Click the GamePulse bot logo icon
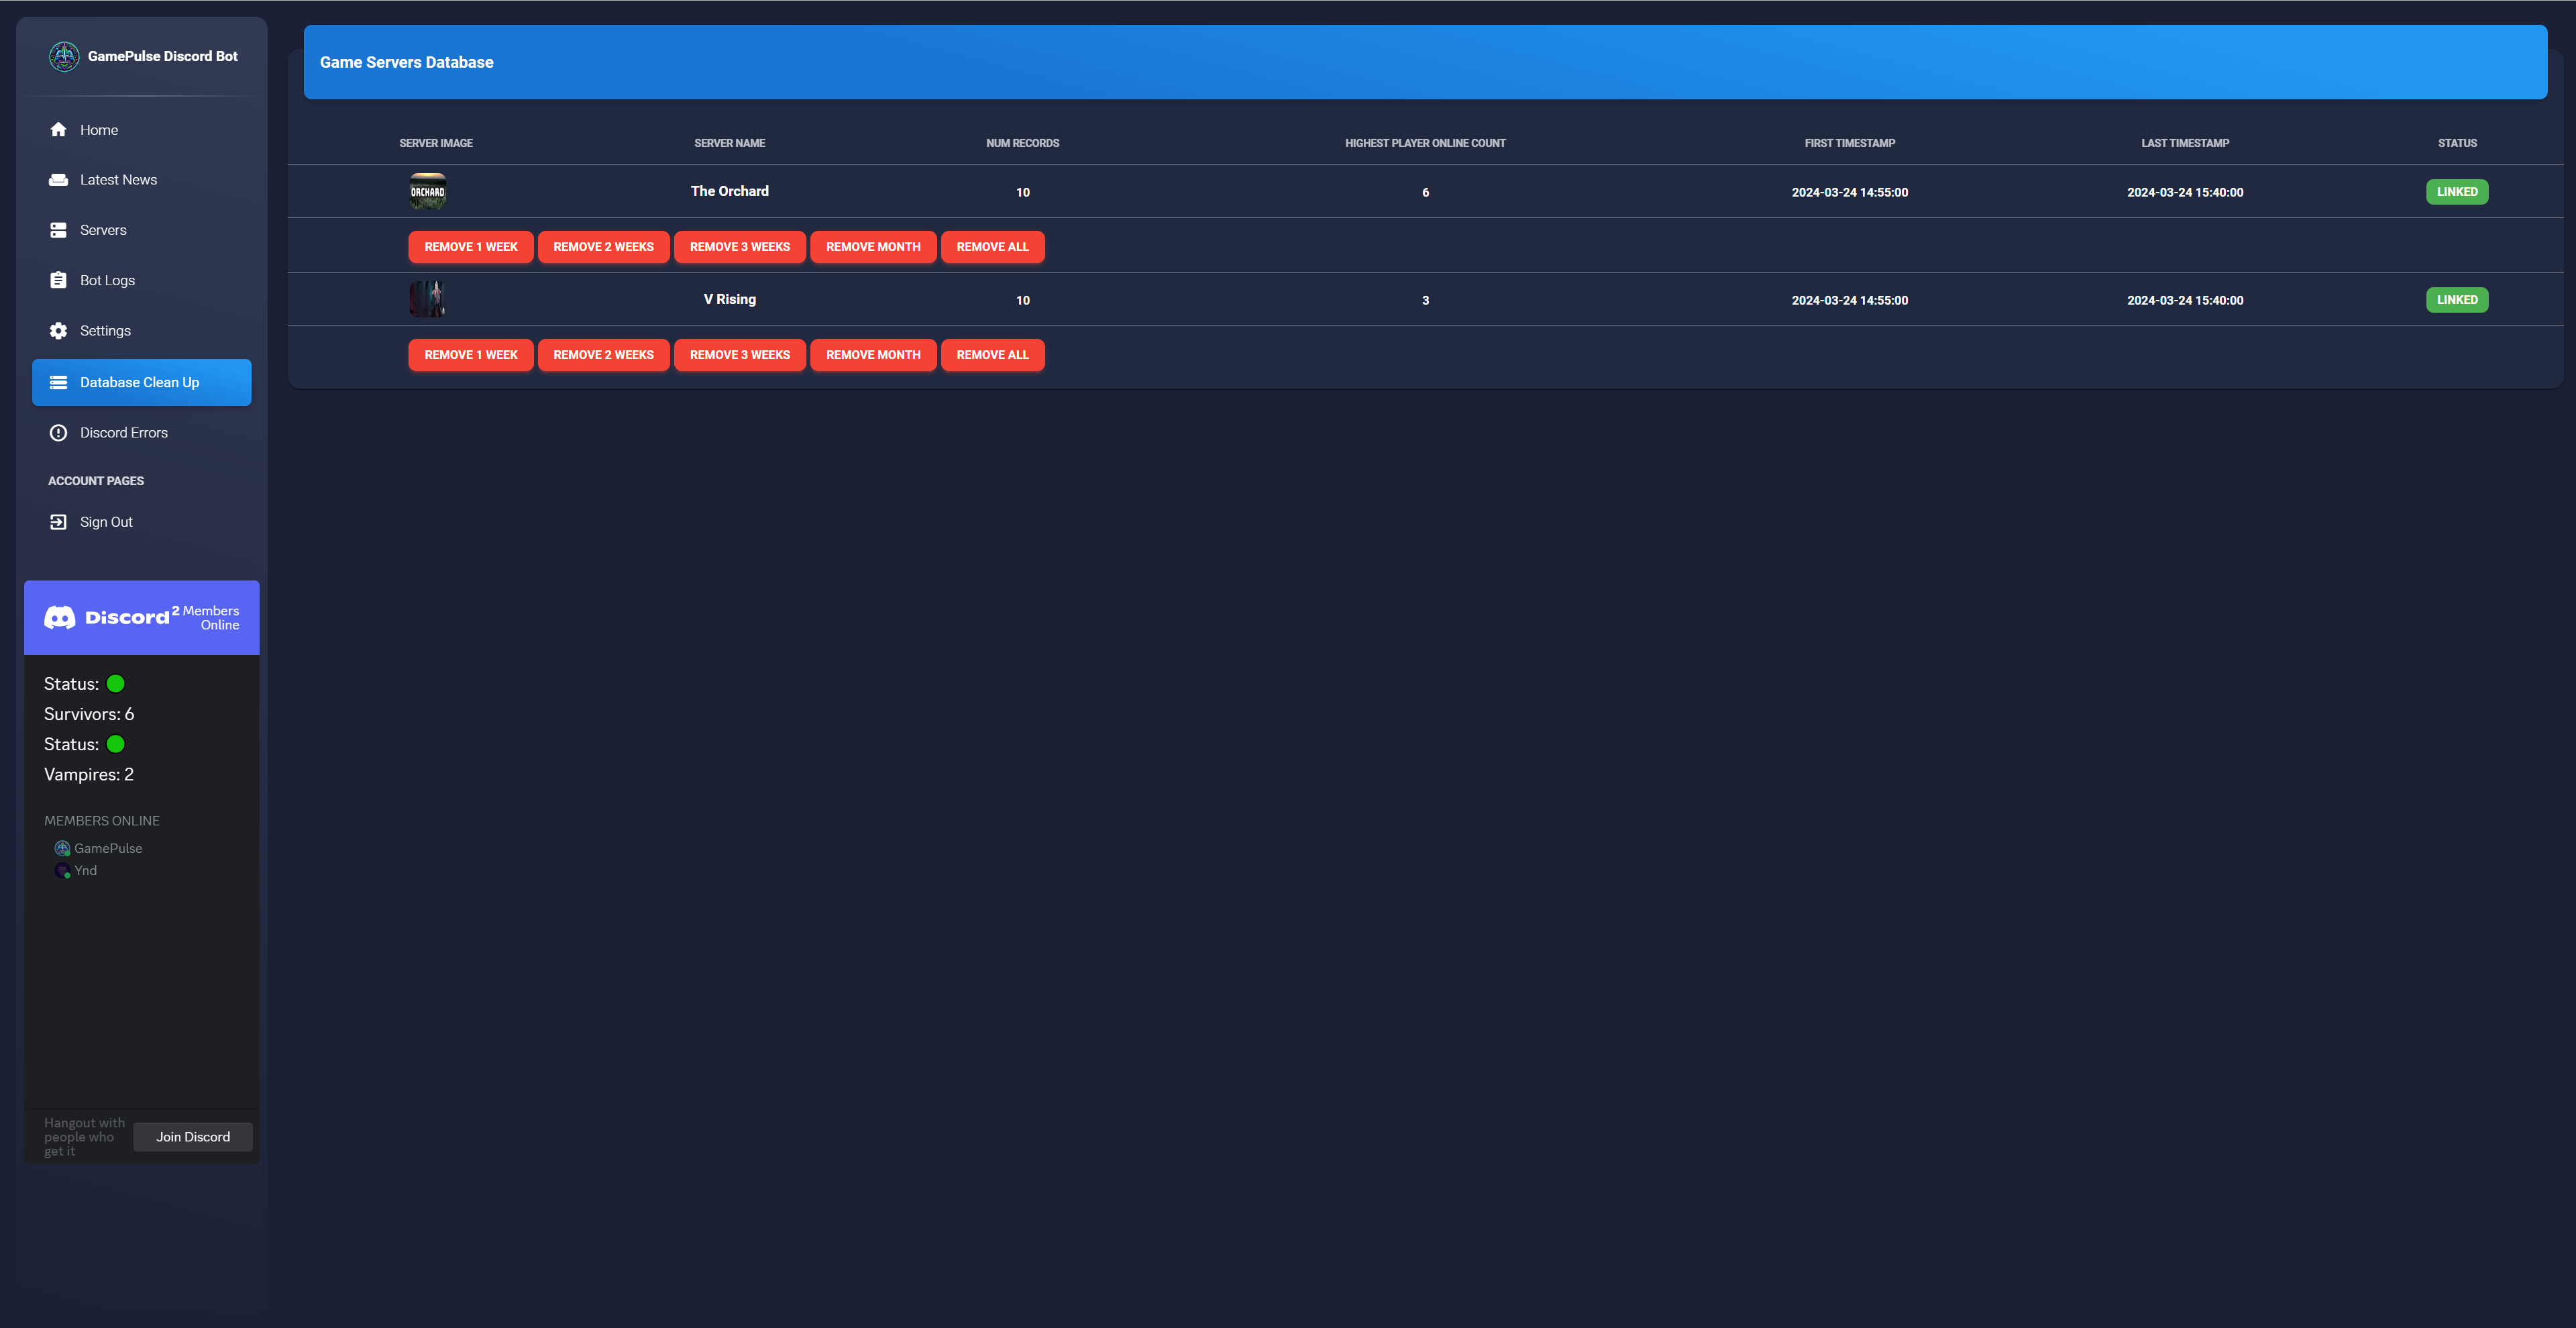The width and height of the screenshot is (2576, 1328). click(64, 56)
